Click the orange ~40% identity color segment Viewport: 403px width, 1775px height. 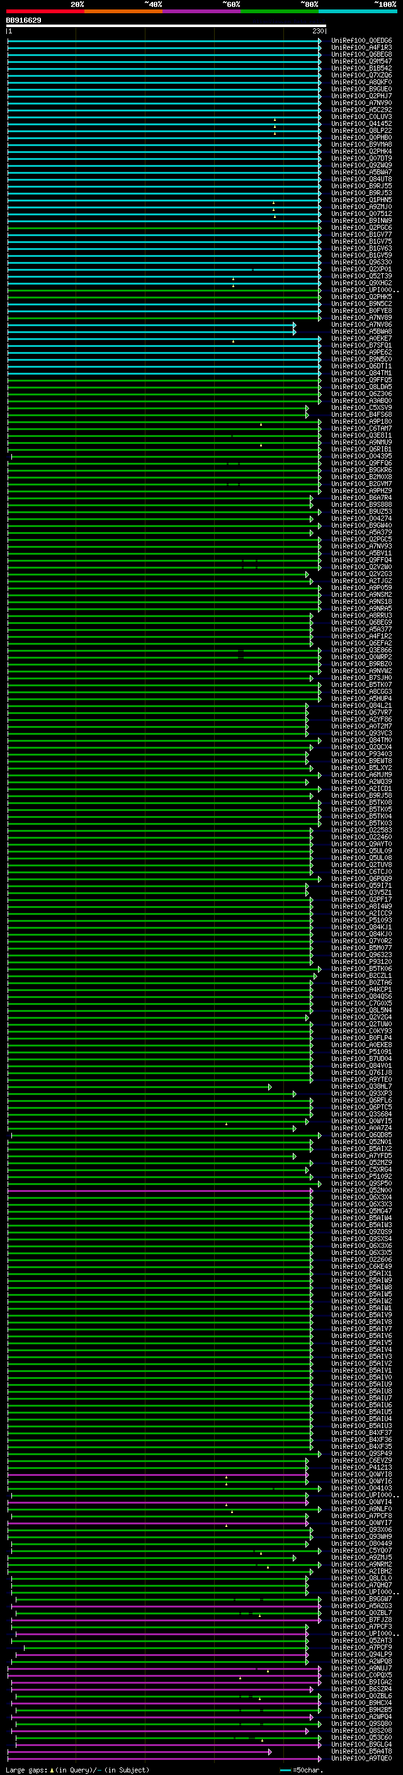[x=123, y=11]
